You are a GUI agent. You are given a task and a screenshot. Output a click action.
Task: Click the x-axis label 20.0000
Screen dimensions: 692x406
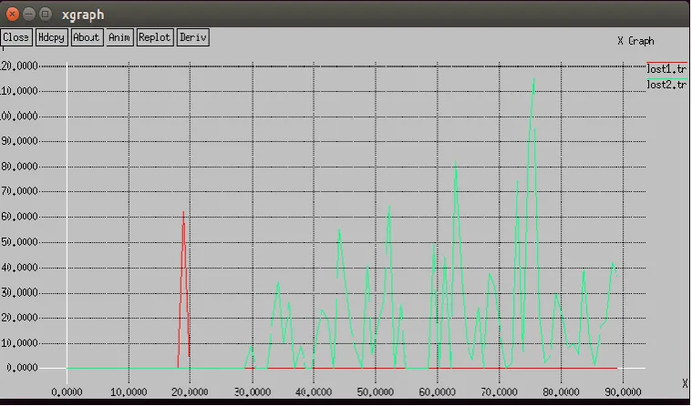point(191,392)
